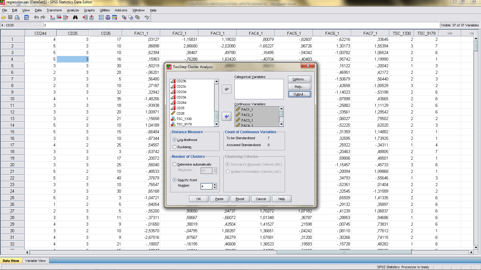
Task: Click the Save file toolbar icon
Action: 10,17
